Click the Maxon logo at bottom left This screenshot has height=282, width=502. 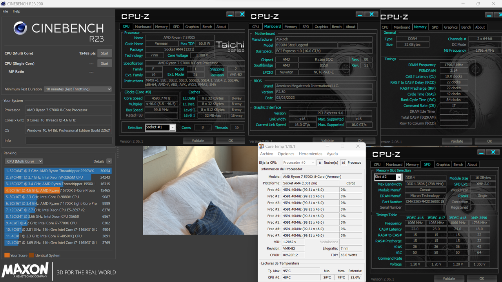25,271
